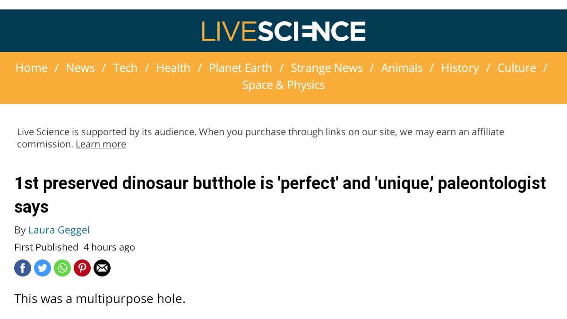Open the Learn more link

pos(101,144)
